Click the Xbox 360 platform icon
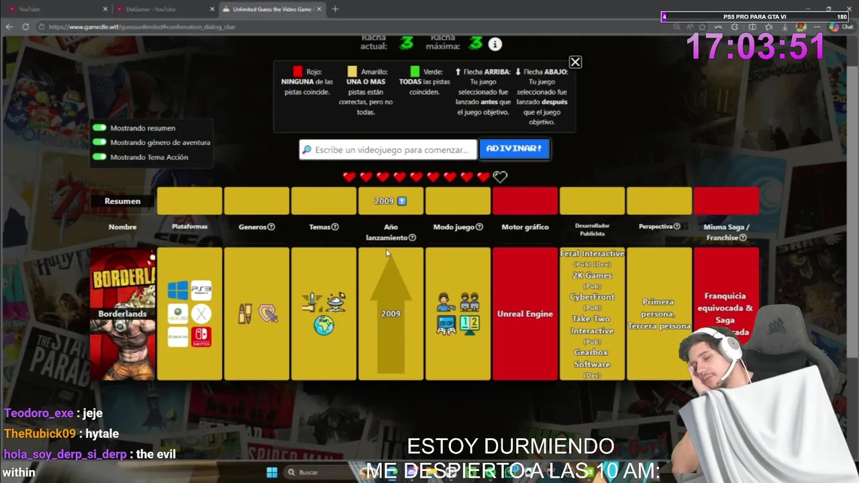Screen dimensions: 859x483 tap(178, 314)
